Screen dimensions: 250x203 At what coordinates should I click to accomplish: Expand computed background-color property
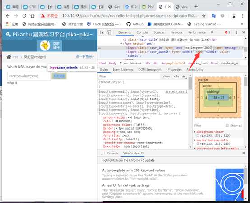[195, 132]
